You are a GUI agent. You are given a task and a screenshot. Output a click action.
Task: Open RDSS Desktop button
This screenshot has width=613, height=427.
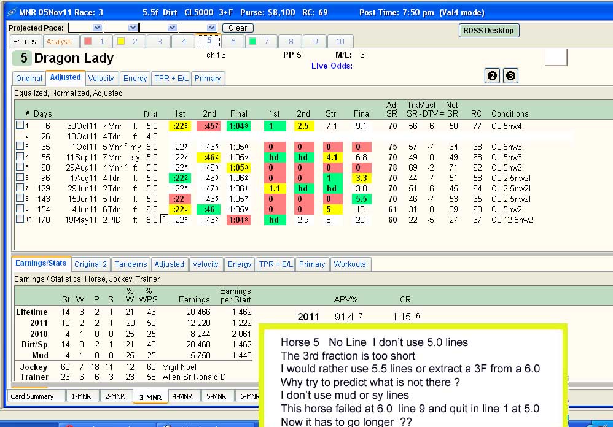click(489, 31)
